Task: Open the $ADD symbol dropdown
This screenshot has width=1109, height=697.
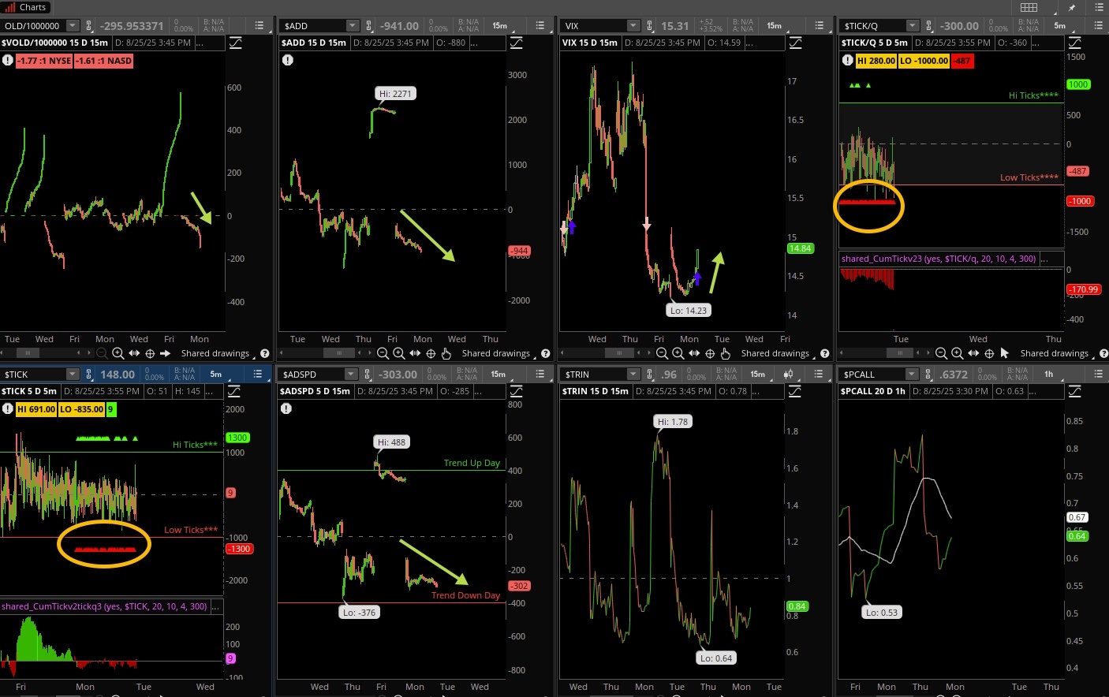Action: (x=353, y=26)
